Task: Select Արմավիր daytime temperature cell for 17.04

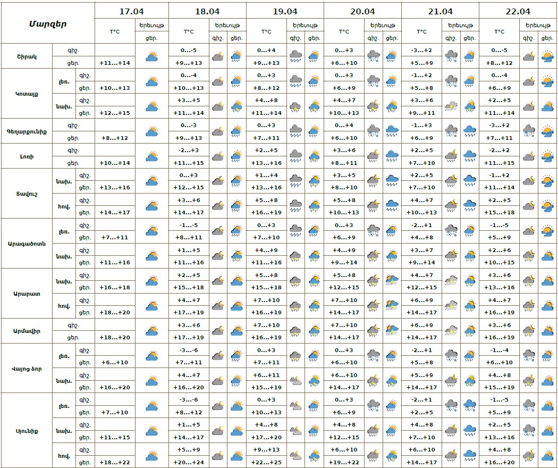Action: click(114, 337)
